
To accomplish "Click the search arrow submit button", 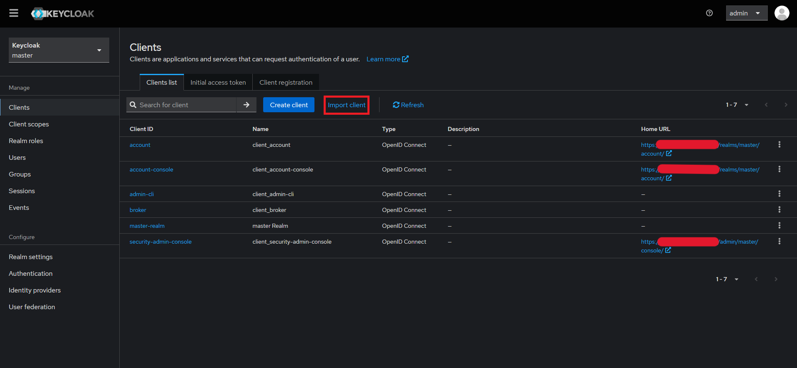I will [x=246, y=105].
